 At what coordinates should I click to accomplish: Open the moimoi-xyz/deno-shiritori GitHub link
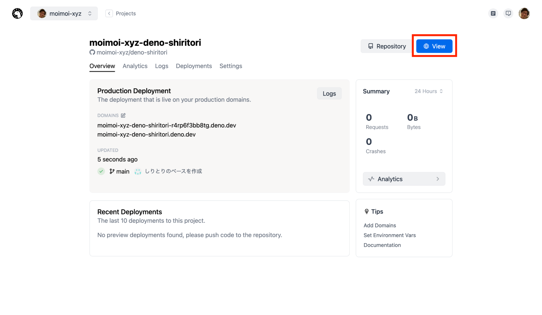(x=132, y=52)
